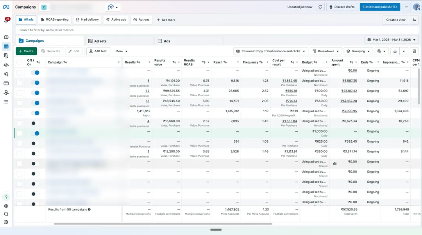The height and width of the screenshot is (235, 422).
Task: Open Events manager icon in sidebar
Action: 6,93
